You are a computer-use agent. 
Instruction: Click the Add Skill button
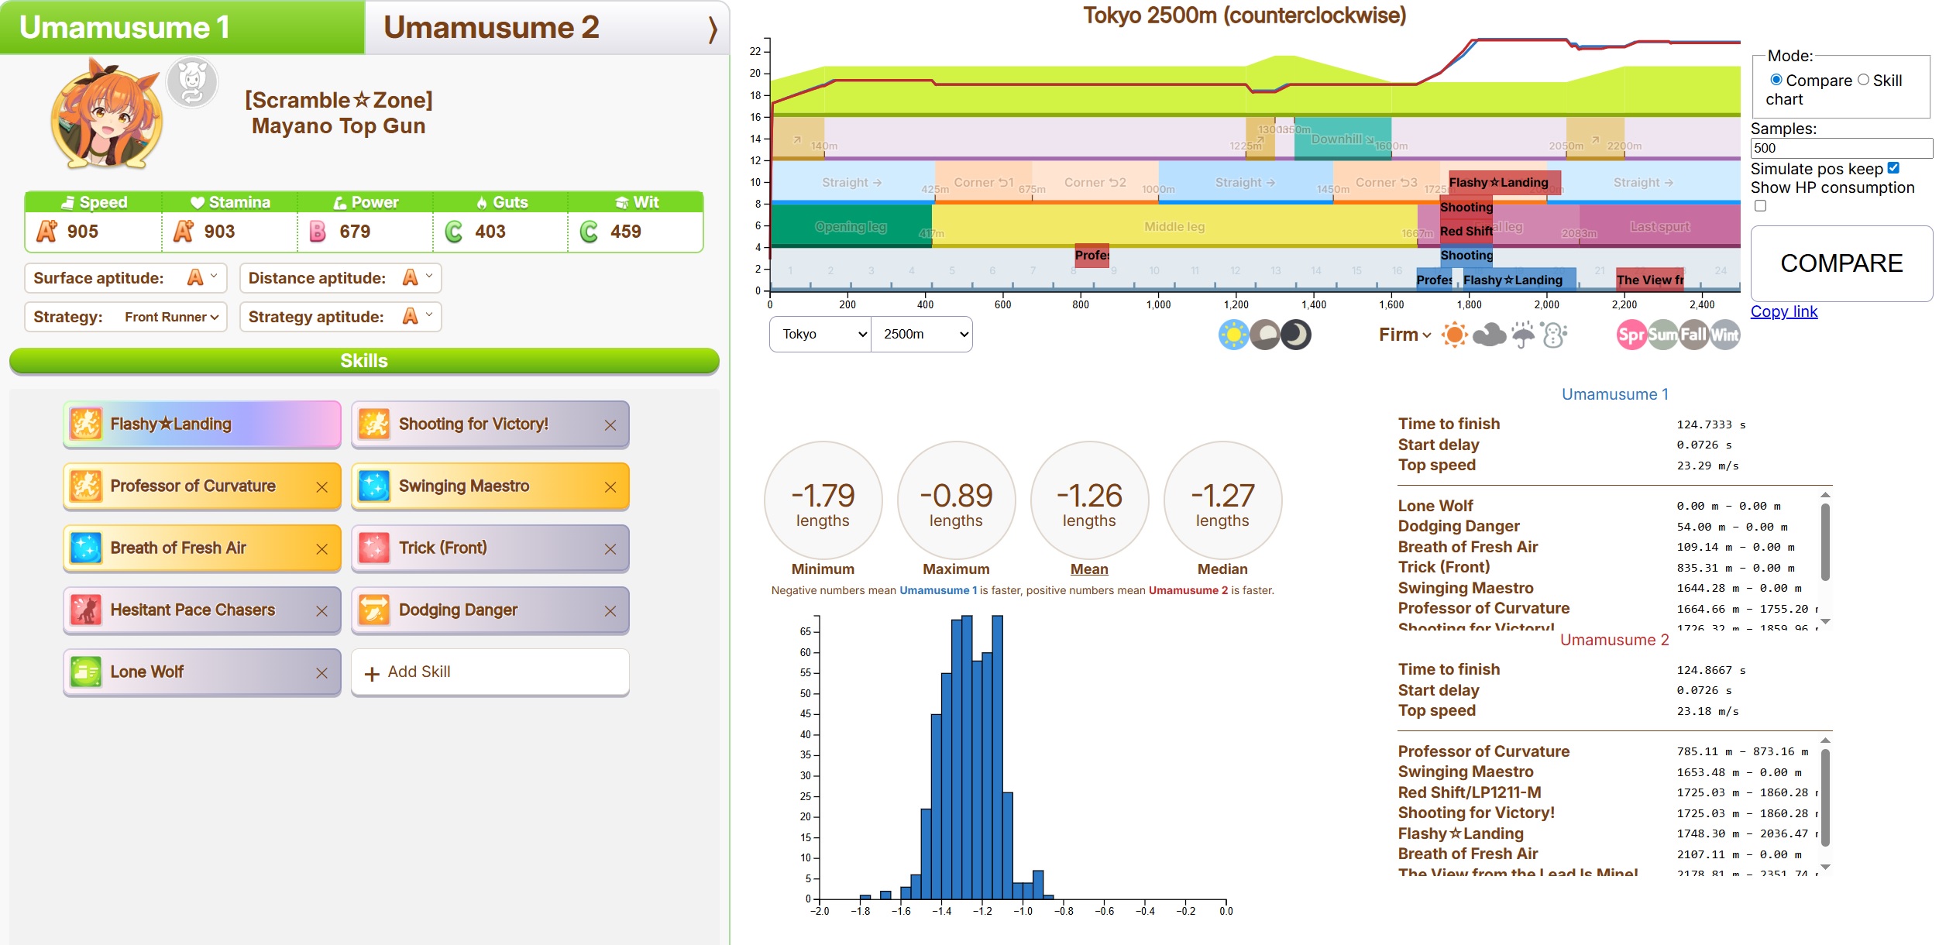pyautogui.click(x=490, y=672)
